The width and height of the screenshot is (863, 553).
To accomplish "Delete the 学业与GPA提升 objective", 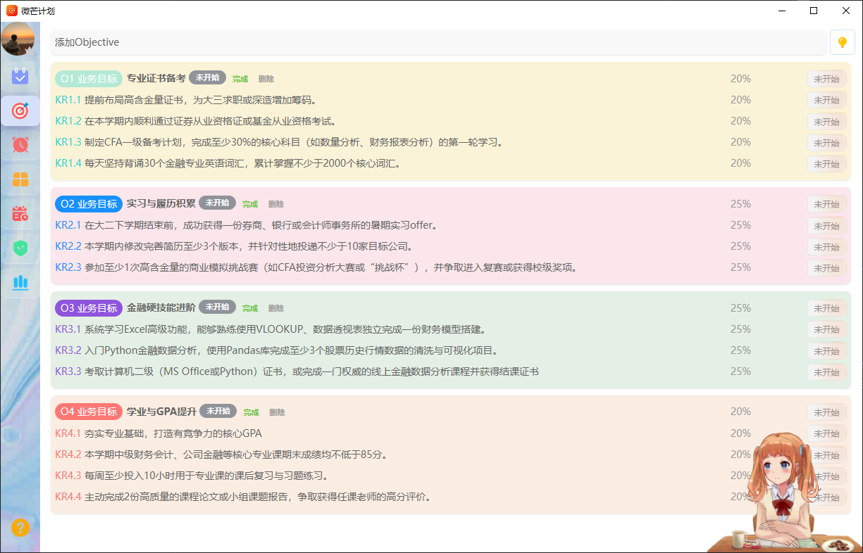I will (277, 412).
